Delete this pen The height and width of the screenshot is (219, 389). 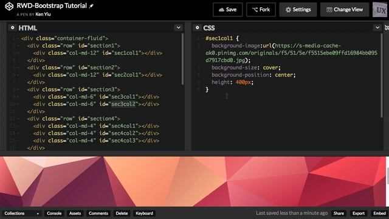(x=122, y=214)
